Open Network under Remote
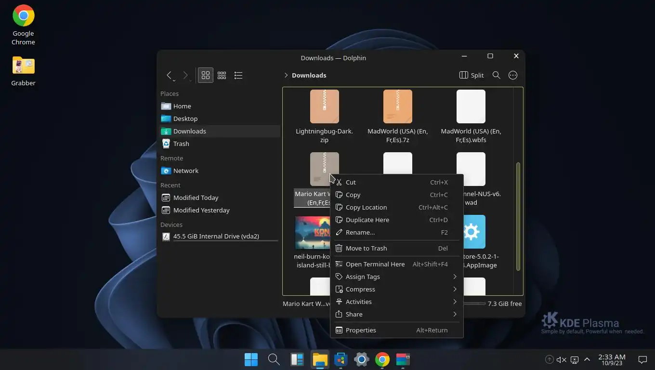The width and height of the screenshot is (655, 370). (220, 171)
